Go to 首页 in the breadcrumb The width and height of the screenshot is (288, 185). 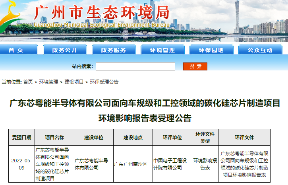[28, 82]
